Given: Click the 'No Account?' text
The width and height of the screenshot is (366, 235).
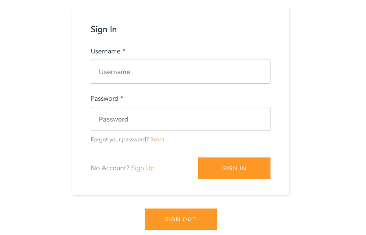Looking at the screenshot, I should pos(110,168).
